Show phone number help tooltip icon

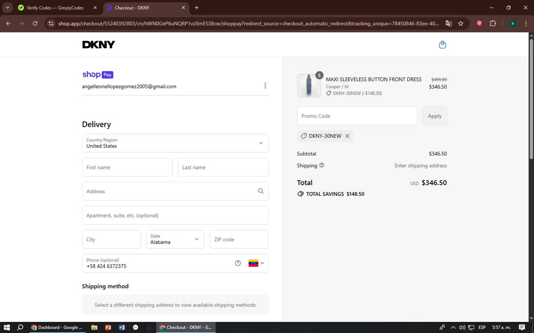point(238,263)
